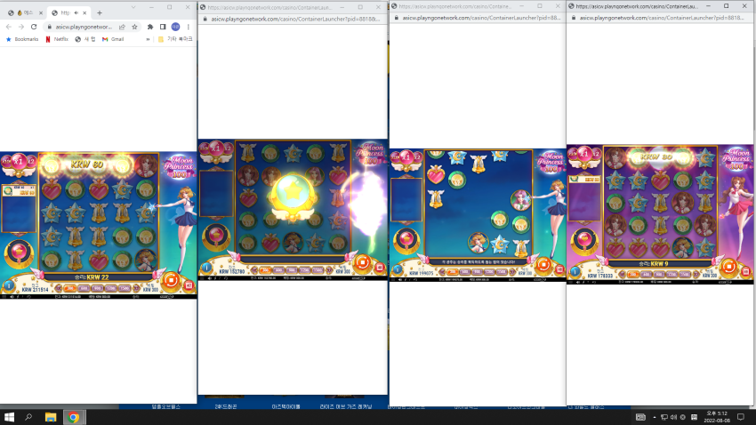The height and width of the screenshot is (425, 756).
Task: Reload the page in the first browser
Action: pos(33,27)
